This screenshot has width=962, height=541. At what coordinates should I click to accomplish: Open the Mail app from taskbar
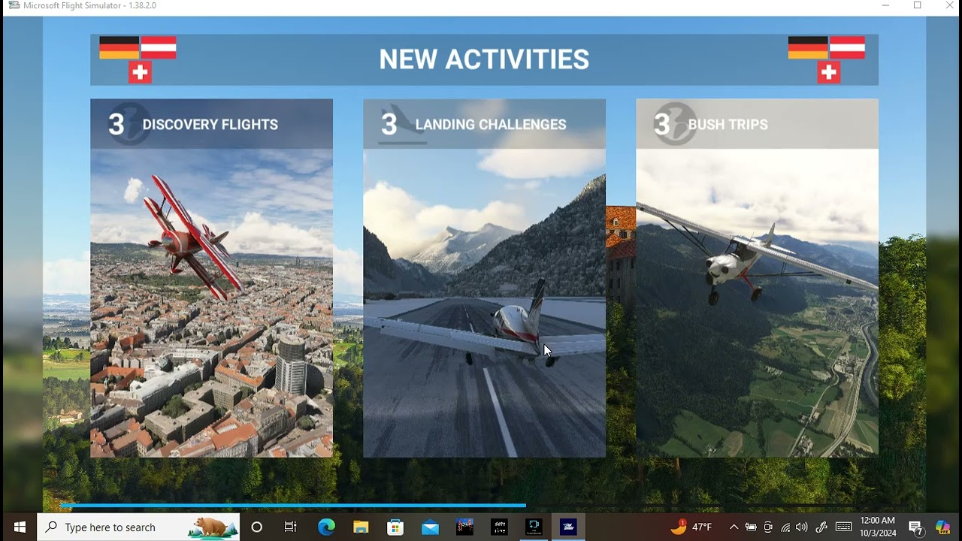click(430, 527)
